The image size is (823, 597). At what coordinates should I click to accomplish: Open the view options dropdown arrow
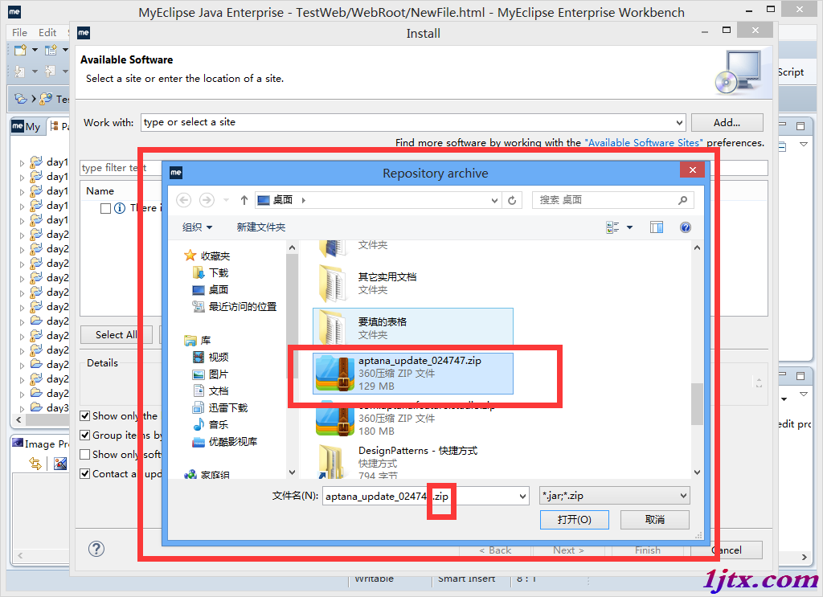click(x=629, y=227)
